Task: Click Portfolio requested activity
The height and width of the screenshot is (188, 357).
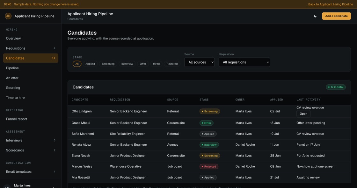Action: pyautogui.click(x=310, y=156)
